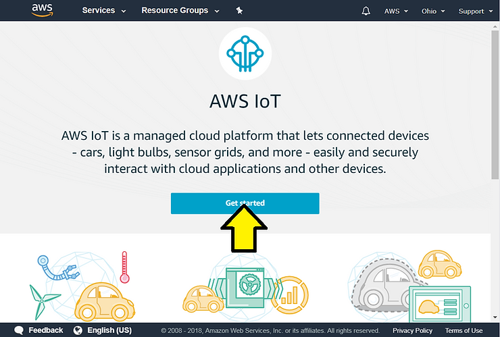Go to the Terms of Use link
This screenshot has width=500, height=337.
tap(464, 330)
